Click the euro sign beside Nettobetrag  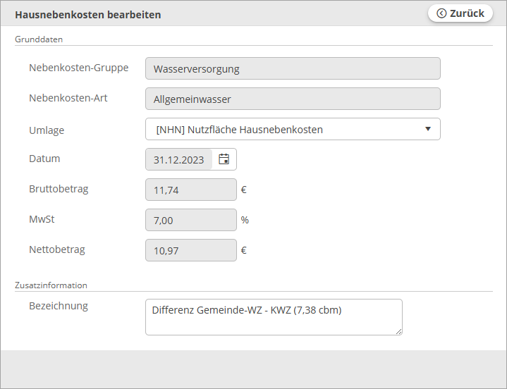(243, 250)
